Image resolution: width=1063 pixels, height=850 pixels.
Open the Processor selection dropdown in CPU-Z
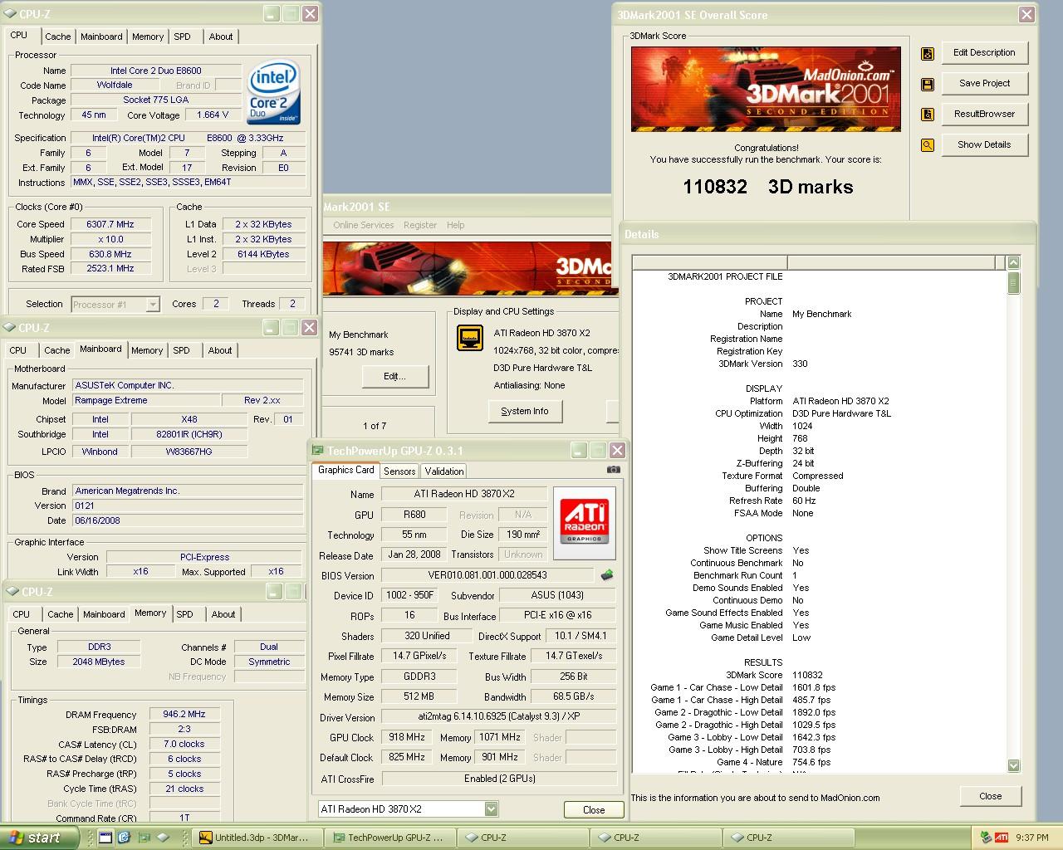coord(152,305)
